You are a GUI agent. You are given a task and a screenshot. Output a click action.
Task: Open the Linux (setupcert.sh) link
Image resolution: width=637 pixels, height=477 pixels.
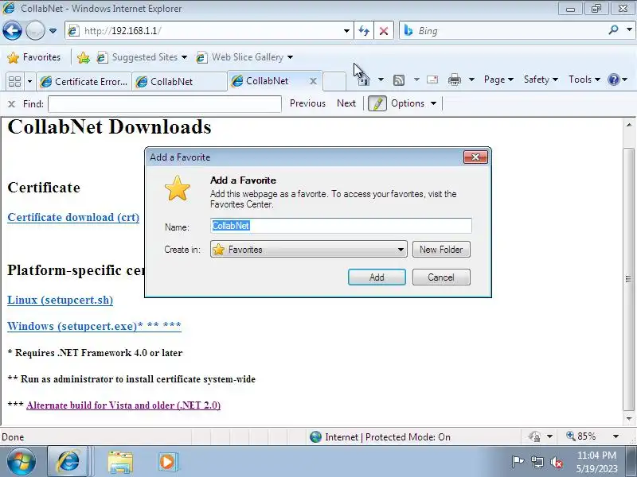click(x=61, y=301)
